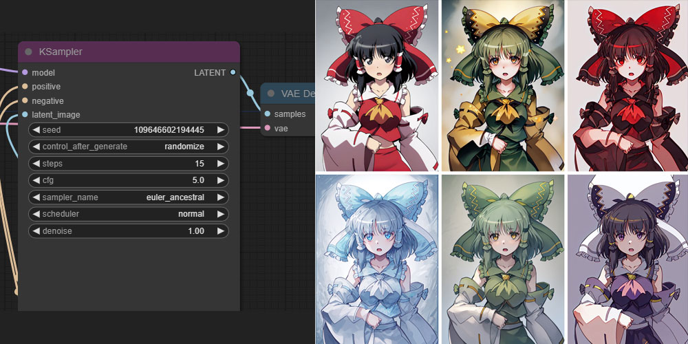This screenshot has height=344, width=688.
Task: Open the blue-haired blue-bow girl image
Action: [x=377, y=259]
